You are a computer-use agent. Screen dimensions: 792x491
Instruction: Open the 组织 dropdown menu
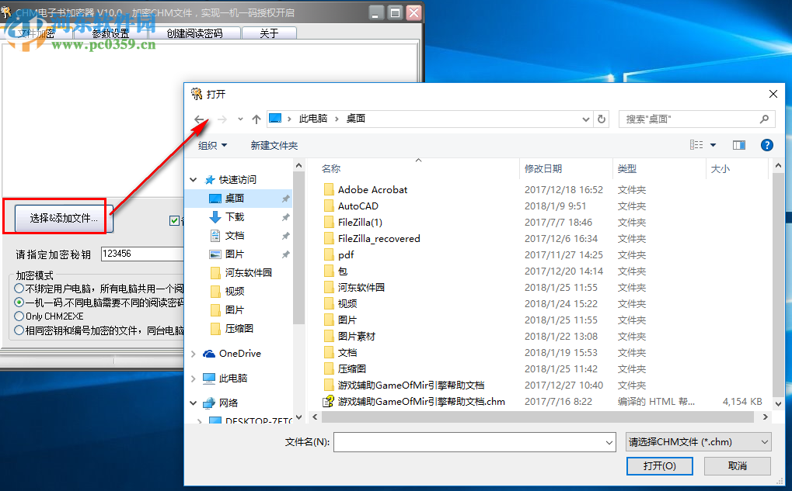pos(211,145)
